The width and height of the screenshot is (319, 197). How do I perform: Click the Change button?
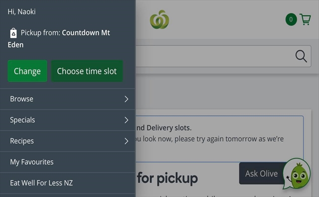(x=27, y=71)
